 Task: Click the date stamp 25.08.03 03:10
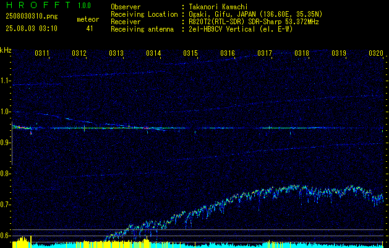tap(32, 29)
